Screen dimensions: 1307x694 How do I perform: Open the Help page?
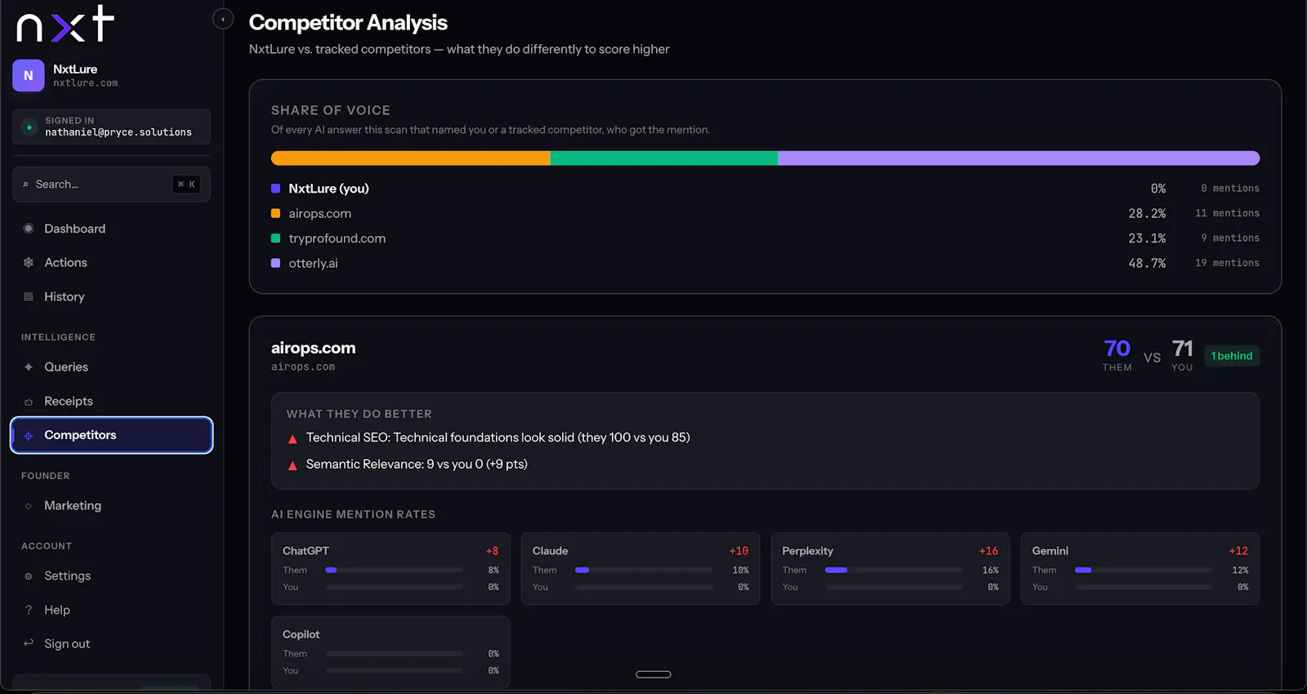click(x=111, y=610)
